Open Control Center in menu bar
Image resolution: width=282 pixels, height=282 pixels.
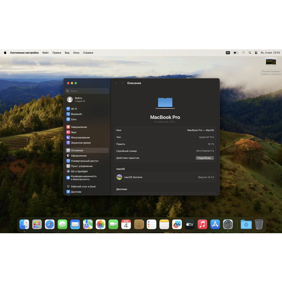coord(256,53)
